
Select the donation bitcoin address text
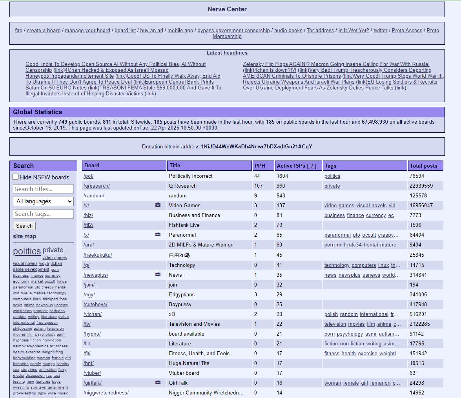(256, 146)
